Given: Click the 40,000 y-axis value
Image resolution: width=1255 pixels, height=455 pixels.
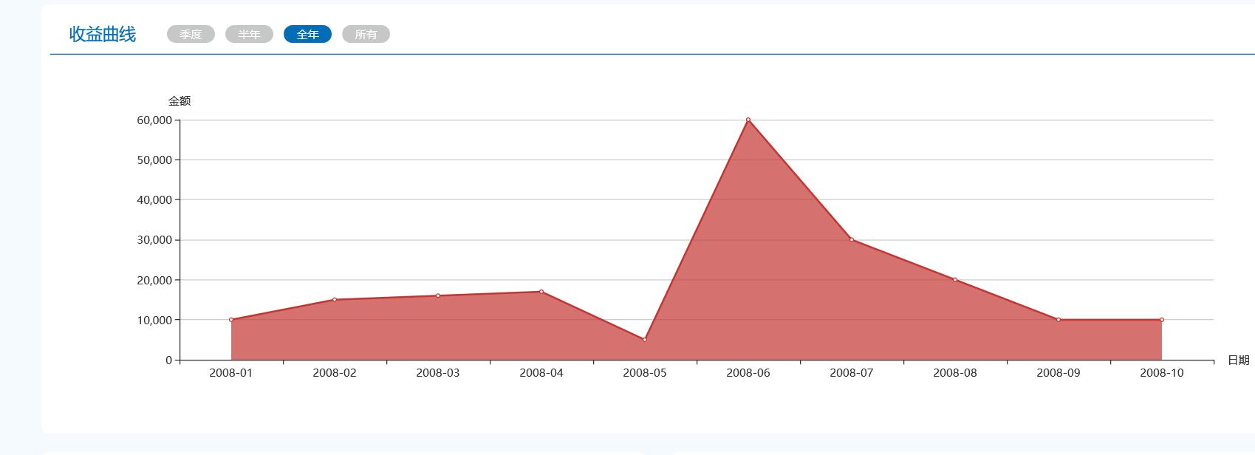Looking at the screenshot, I should pos(154,200).
